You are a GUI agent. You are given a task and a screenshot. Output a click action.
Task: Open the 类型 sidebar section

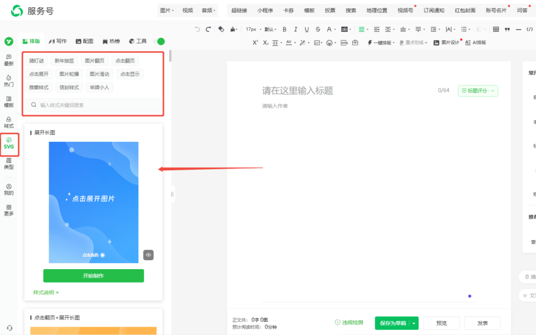[9, 164]
